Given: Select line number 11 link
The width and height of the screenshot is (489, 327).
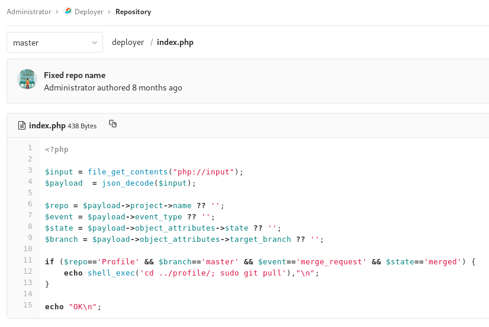Looking at the screenshot, I should 27,260.
